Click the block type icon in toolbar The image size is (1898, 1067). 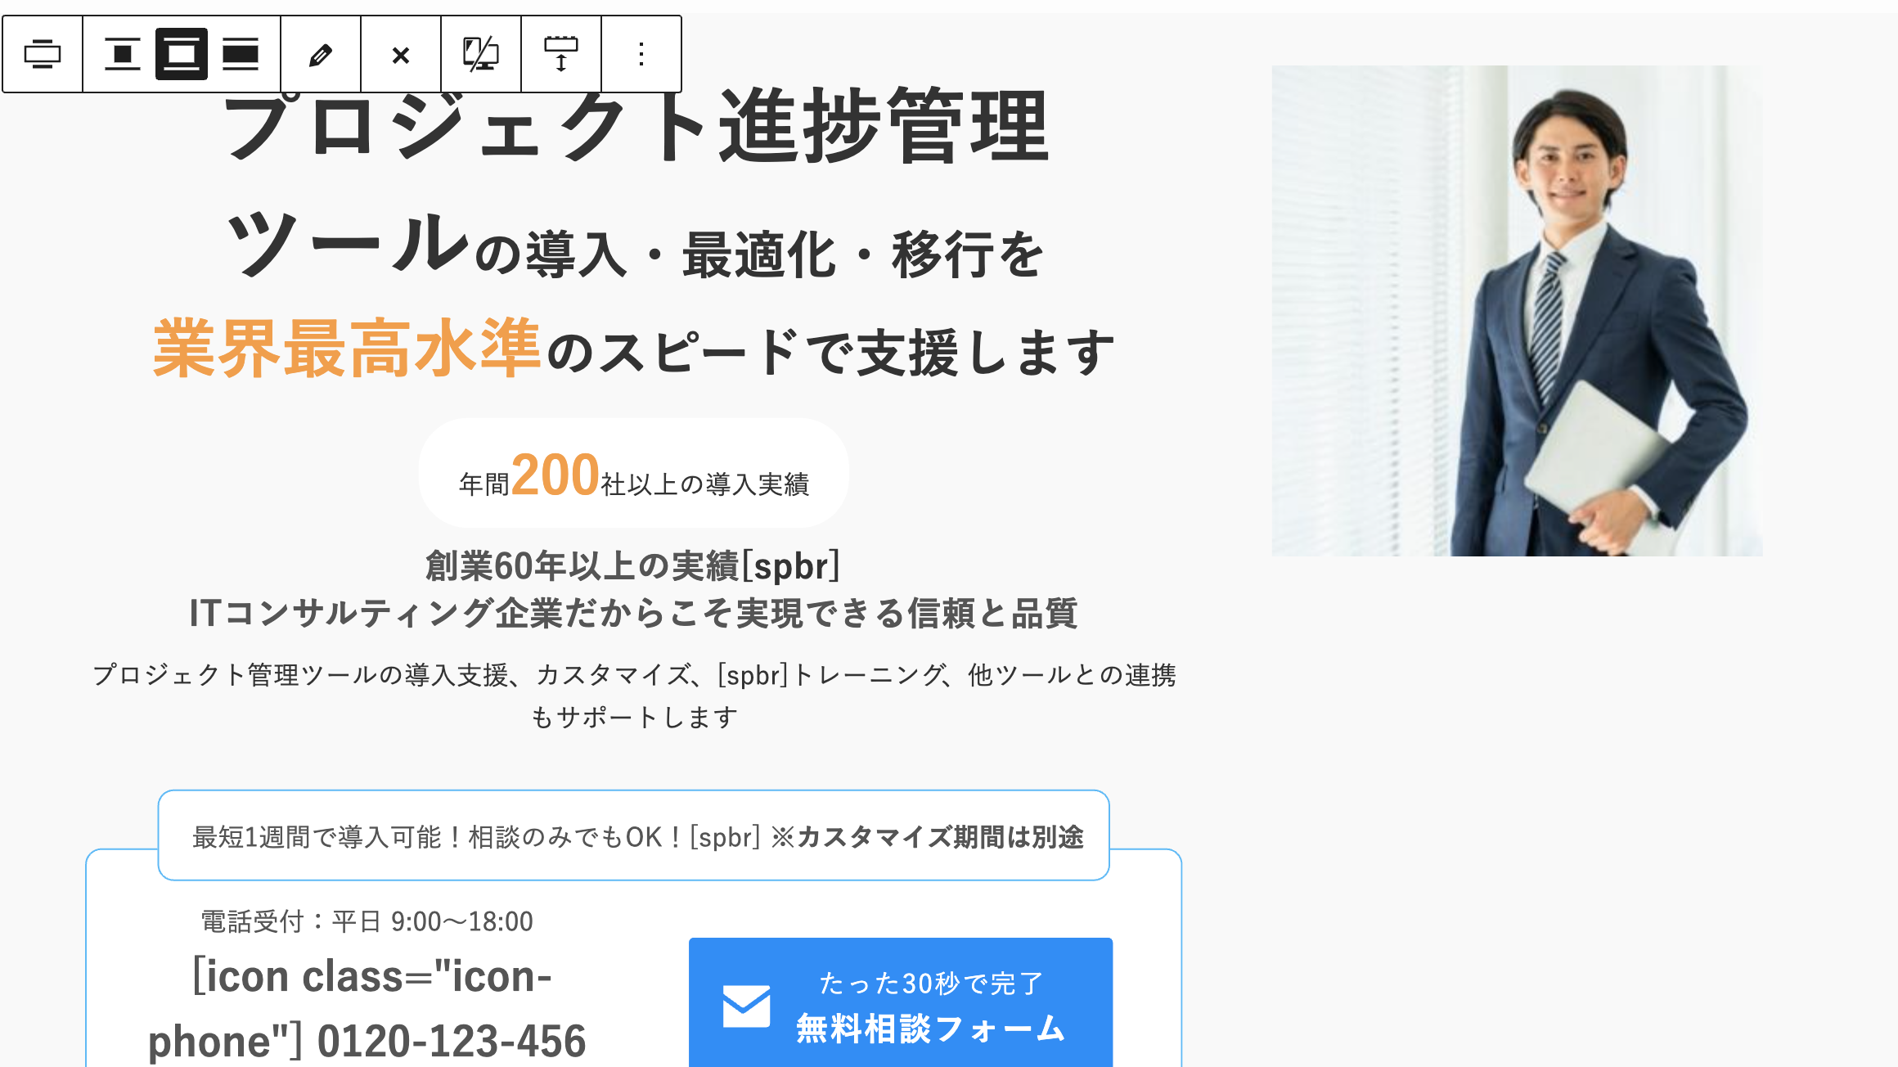(43, 55)
